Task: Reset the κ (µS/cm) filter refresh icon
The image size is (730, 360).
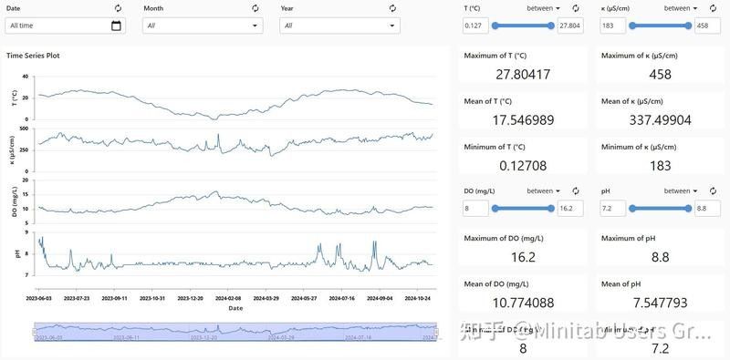Action: 714,8
